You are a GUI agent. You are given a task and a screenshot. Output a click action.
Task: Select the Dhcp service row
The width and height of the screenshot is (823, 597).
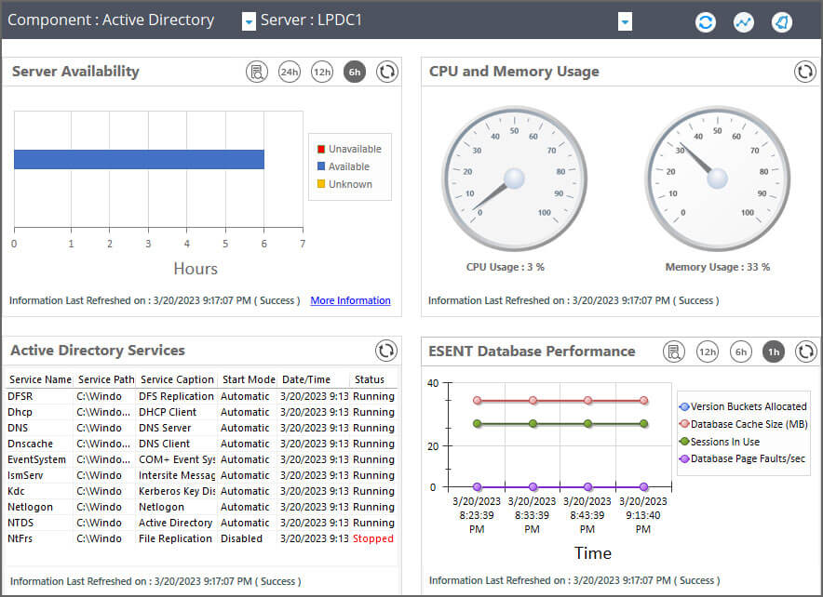201,412
